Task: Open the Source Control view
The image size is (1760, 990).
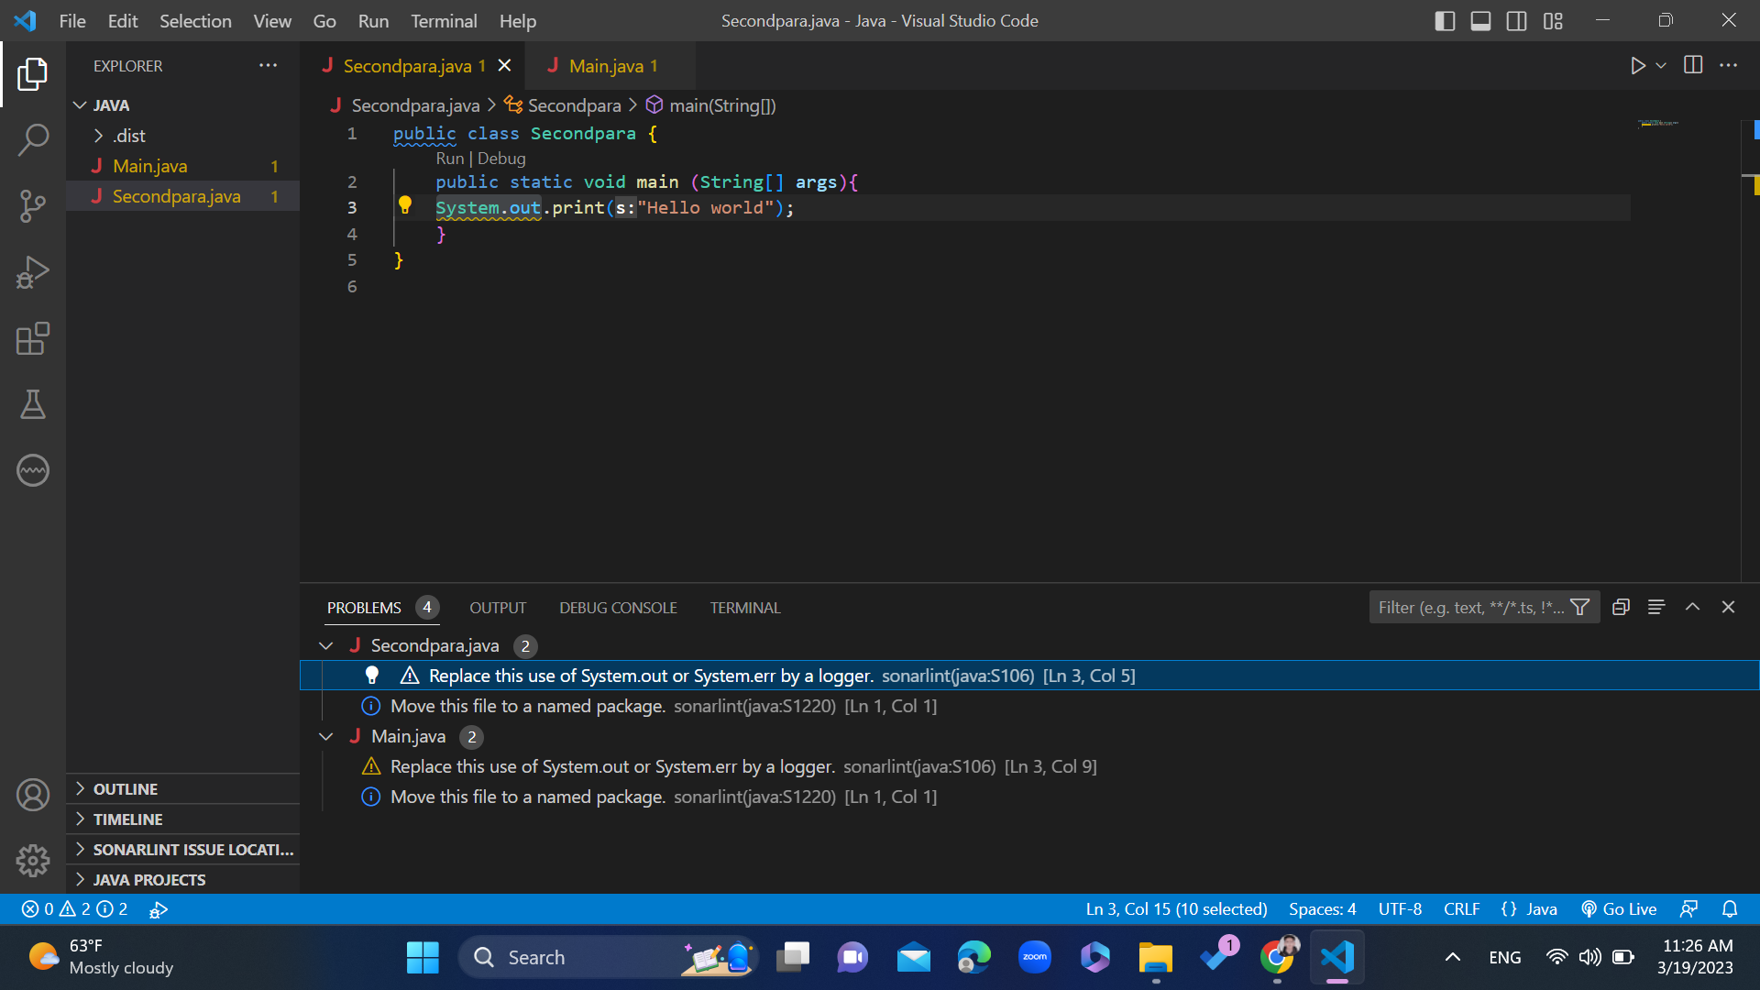Action: 33,206
